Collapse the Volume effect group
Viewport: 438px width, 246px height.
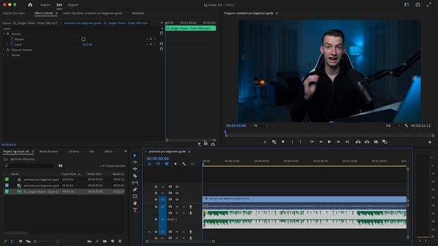[3, 33]
